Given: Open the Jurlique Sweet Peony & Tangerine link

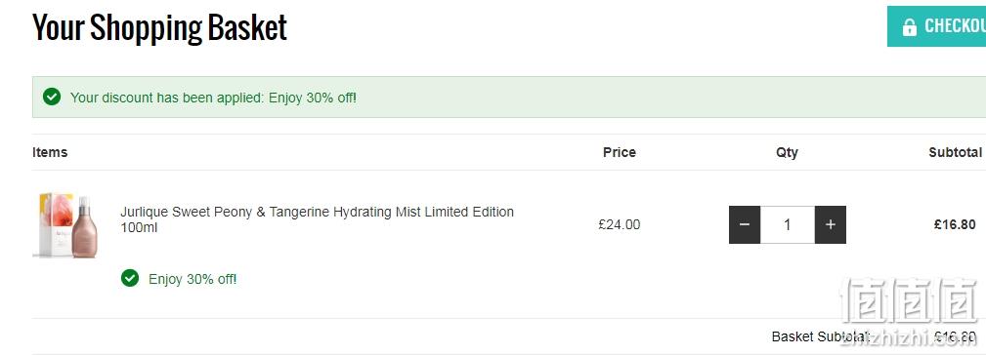Looking at the screenshot, I should [317, 219].
